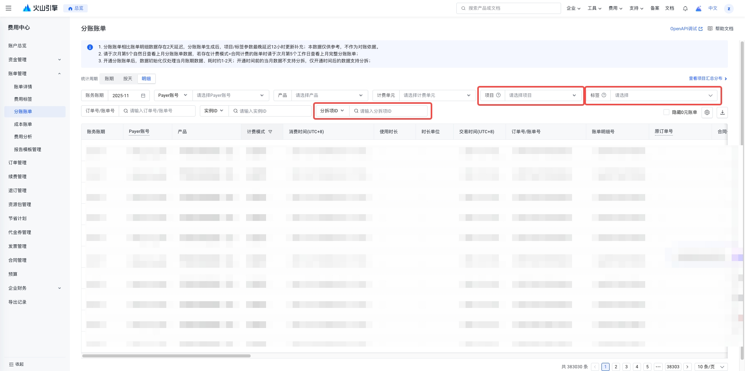Image resolution: width=745 pixels, height=371 pixels.
Task: Click the OpenAPI调试 external link icon
Action: pyautogui.click(x=700, y=29)
